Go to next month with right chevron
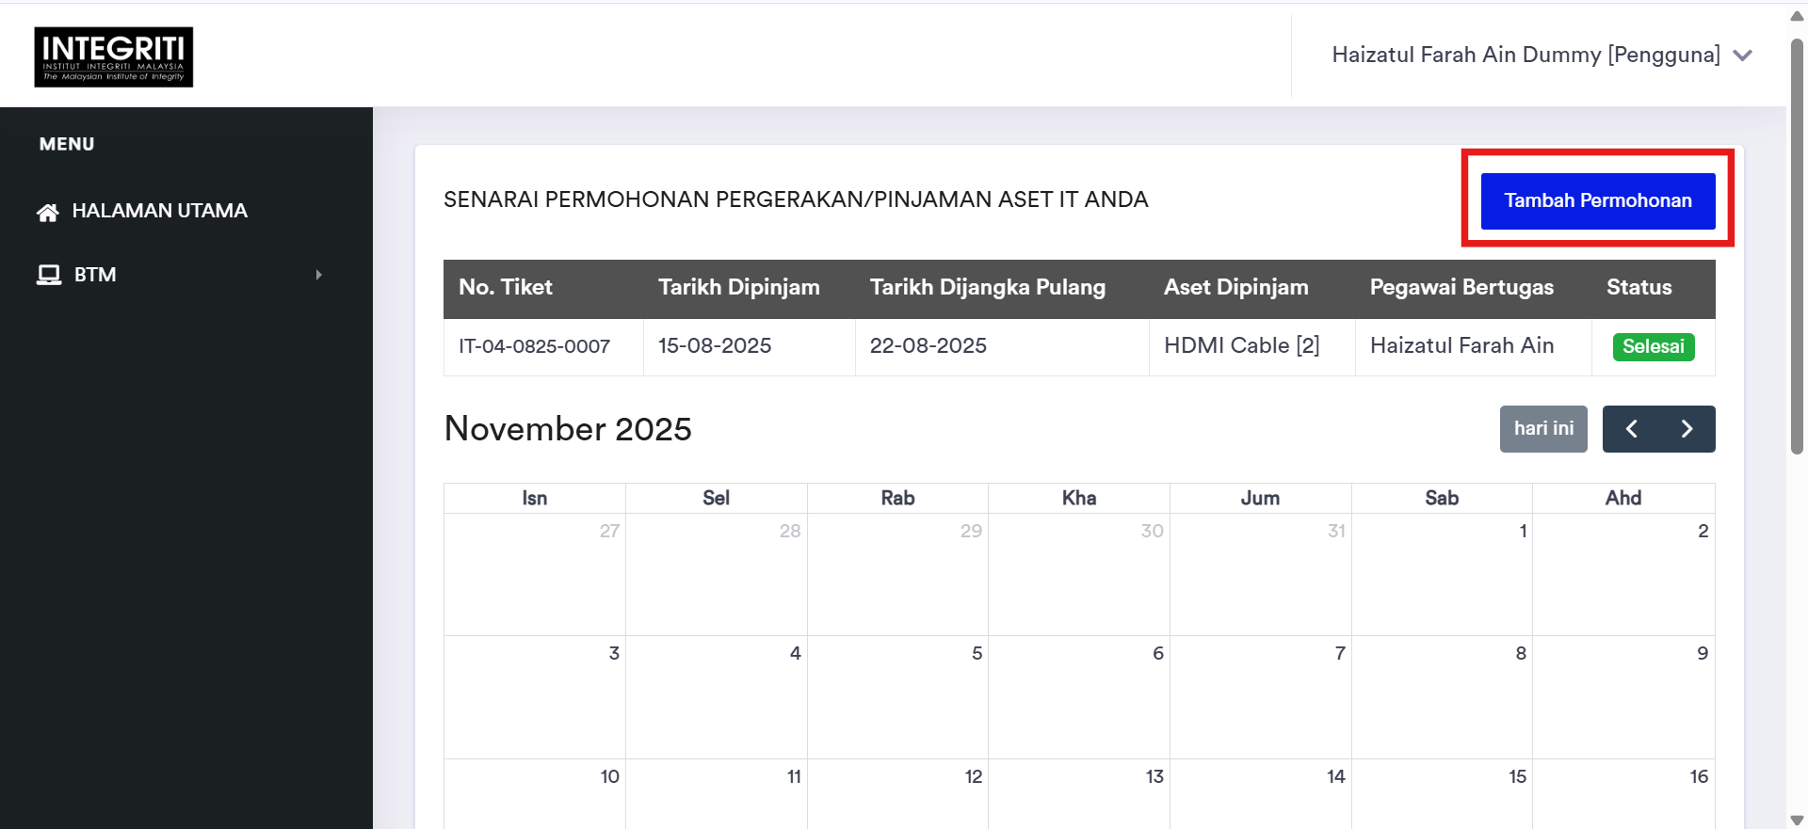The height and width of the screenshot is (829, 1808). 1687,429
